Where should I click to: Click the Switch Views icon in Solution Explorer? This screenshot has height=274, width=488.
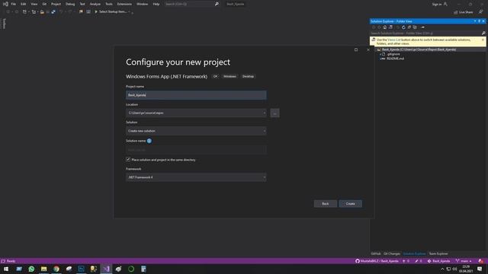tap(390, 27)
